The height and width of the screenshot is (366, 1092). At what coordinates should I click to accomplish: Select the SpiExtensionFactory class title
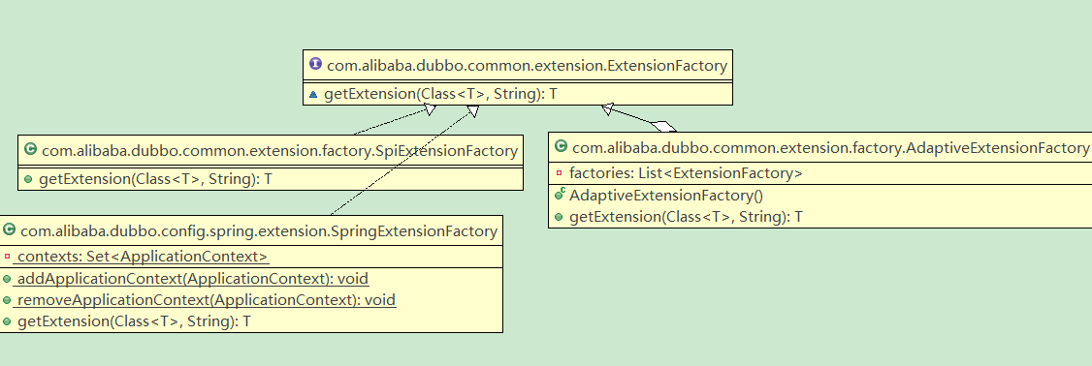[x=279, y=150]
